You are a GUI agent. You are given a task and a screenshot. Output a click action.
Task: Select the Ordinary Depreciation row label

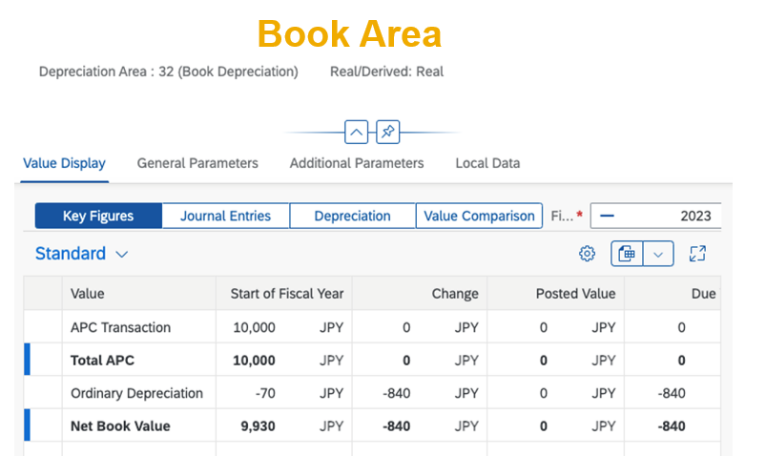[136, 393]
